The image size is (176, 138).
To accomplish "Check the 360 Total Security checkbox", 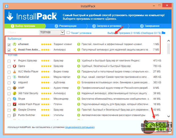I will pos(9,94).
